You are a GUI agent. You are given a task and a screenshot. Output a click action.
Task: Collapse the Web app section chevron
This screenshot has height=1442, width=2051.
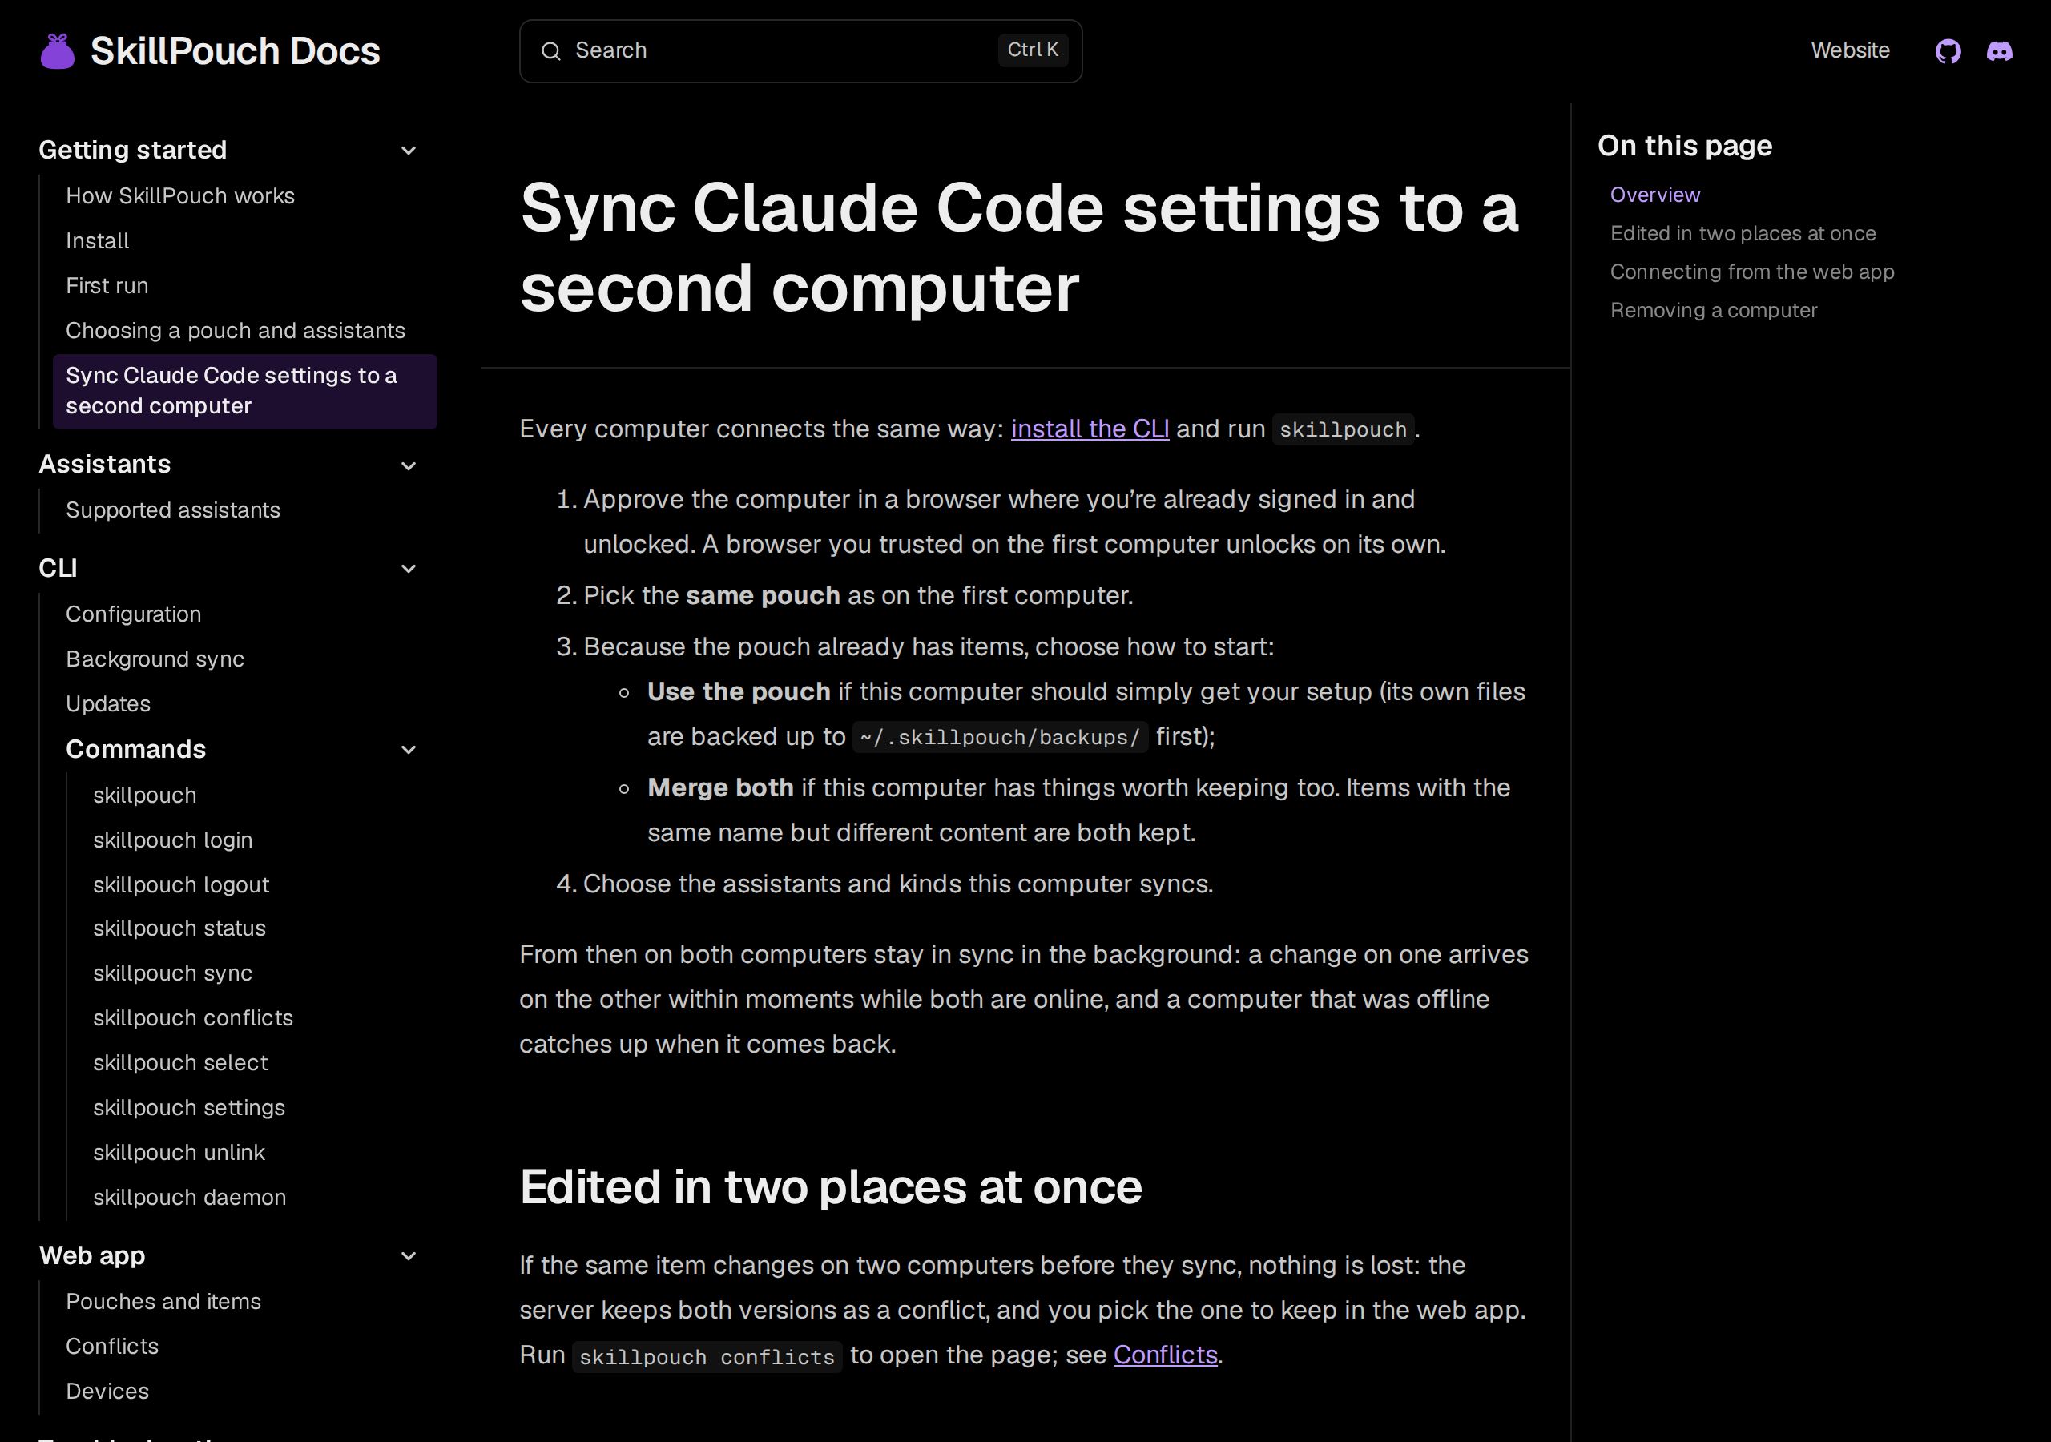pyautogui.click(x=409, y=1255)
